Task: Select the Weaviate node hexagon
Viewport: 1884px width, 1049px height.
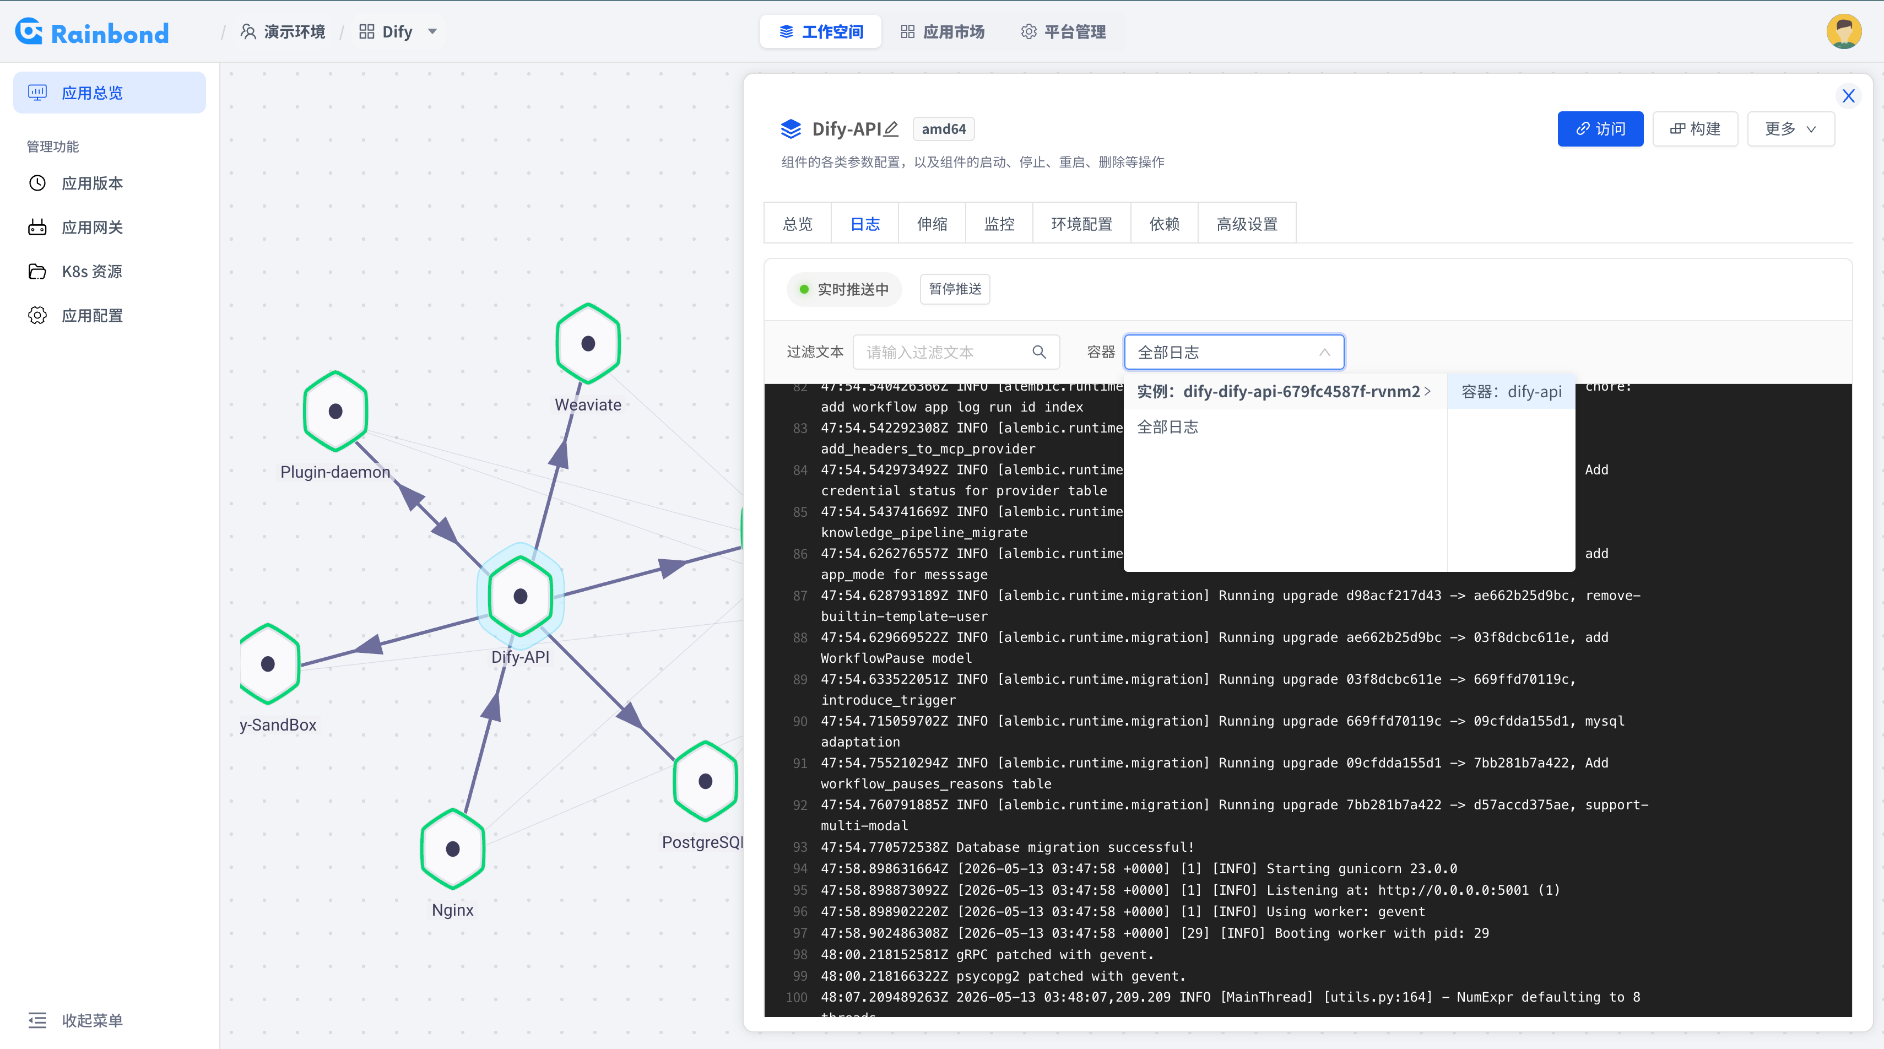Action: 588,343
